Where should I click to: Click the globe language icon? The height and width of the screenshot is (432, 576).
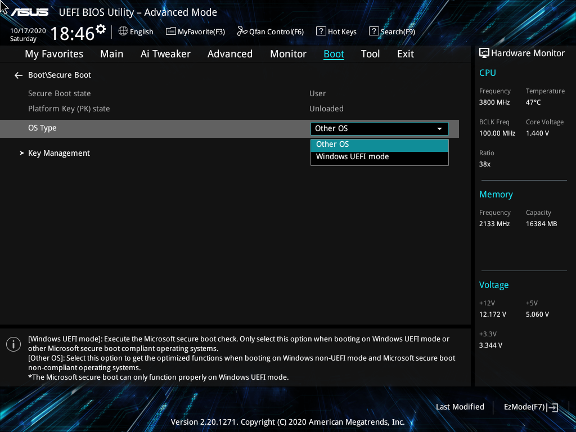[123, 31]
